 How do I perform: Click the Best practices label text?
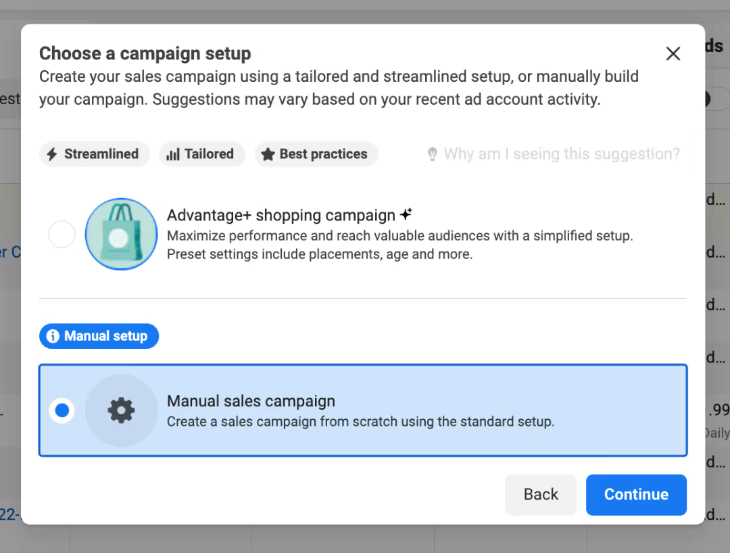pos(323,154)
